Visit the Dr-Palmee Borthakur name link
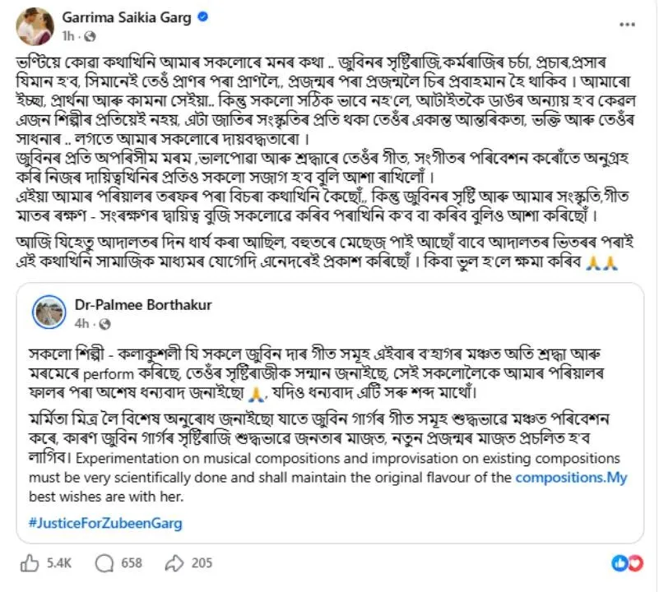This screenshot has height=592, width=659. (144, 305)
